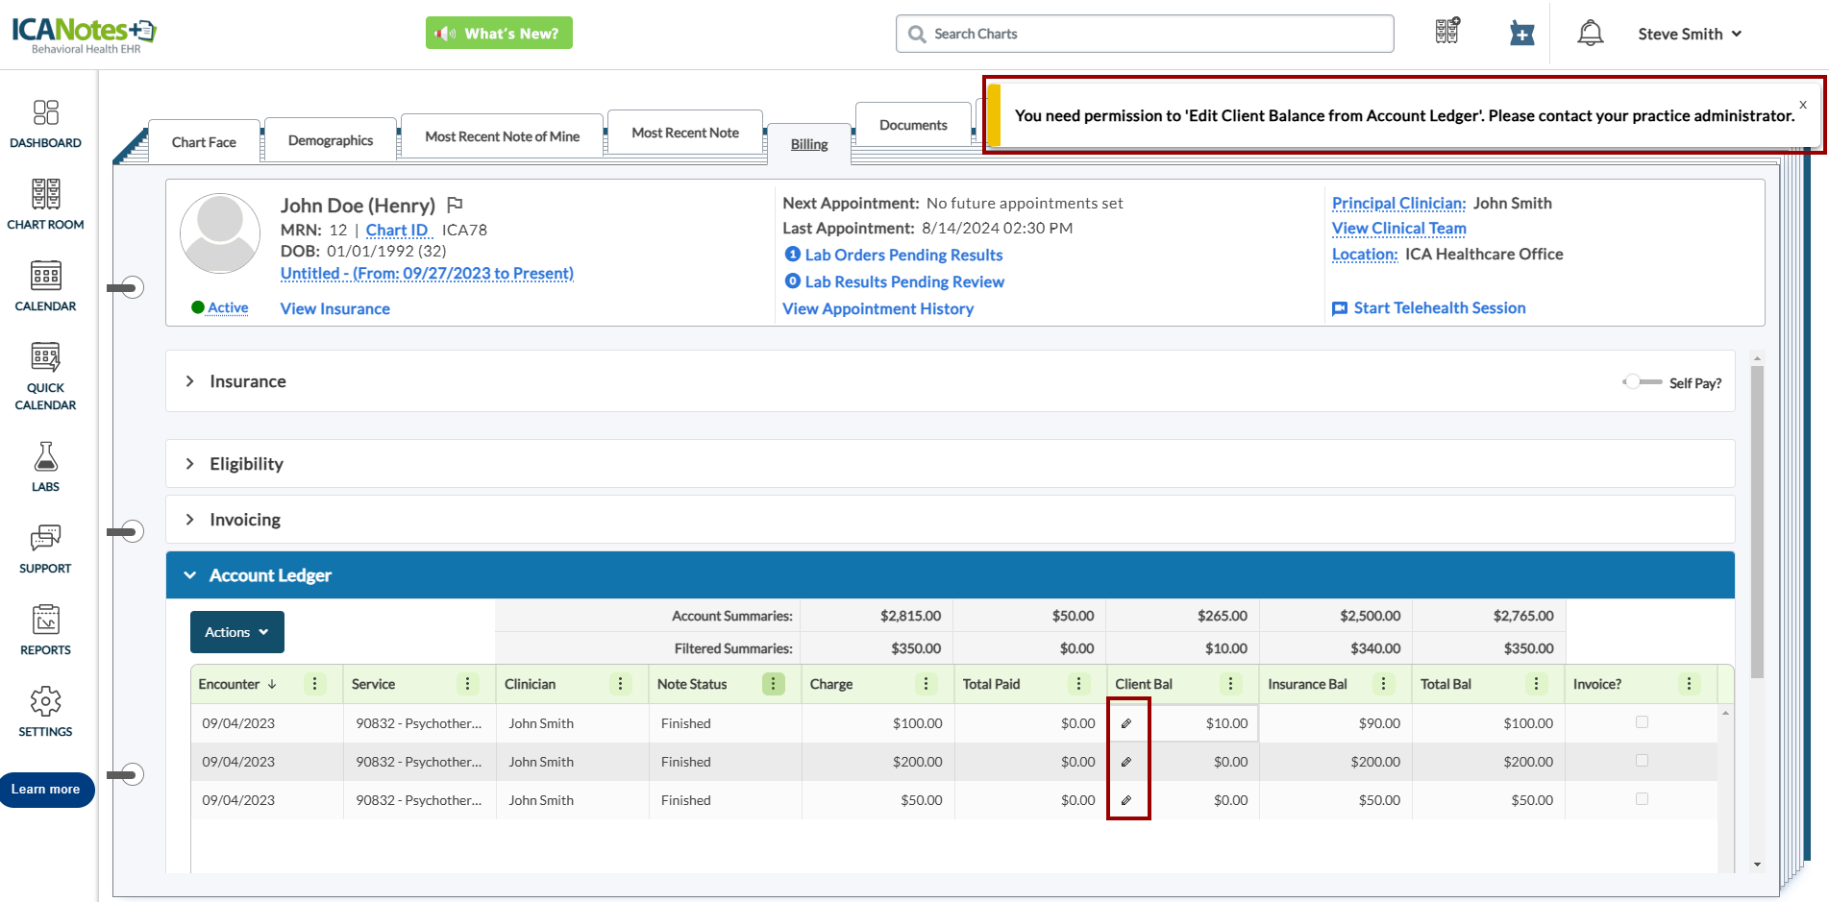Screen dimensions: 1829x902
Task: Click pencil icon to edit $10.00 client balance
Action: [1126, 723]
